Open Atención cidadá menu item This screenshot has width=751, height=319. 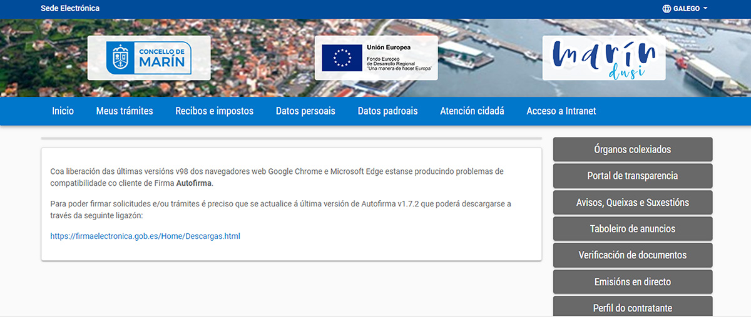pyautogui.click(x=472, y=111)
